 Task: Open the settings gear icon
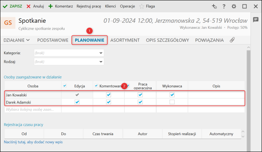point(234,7)
